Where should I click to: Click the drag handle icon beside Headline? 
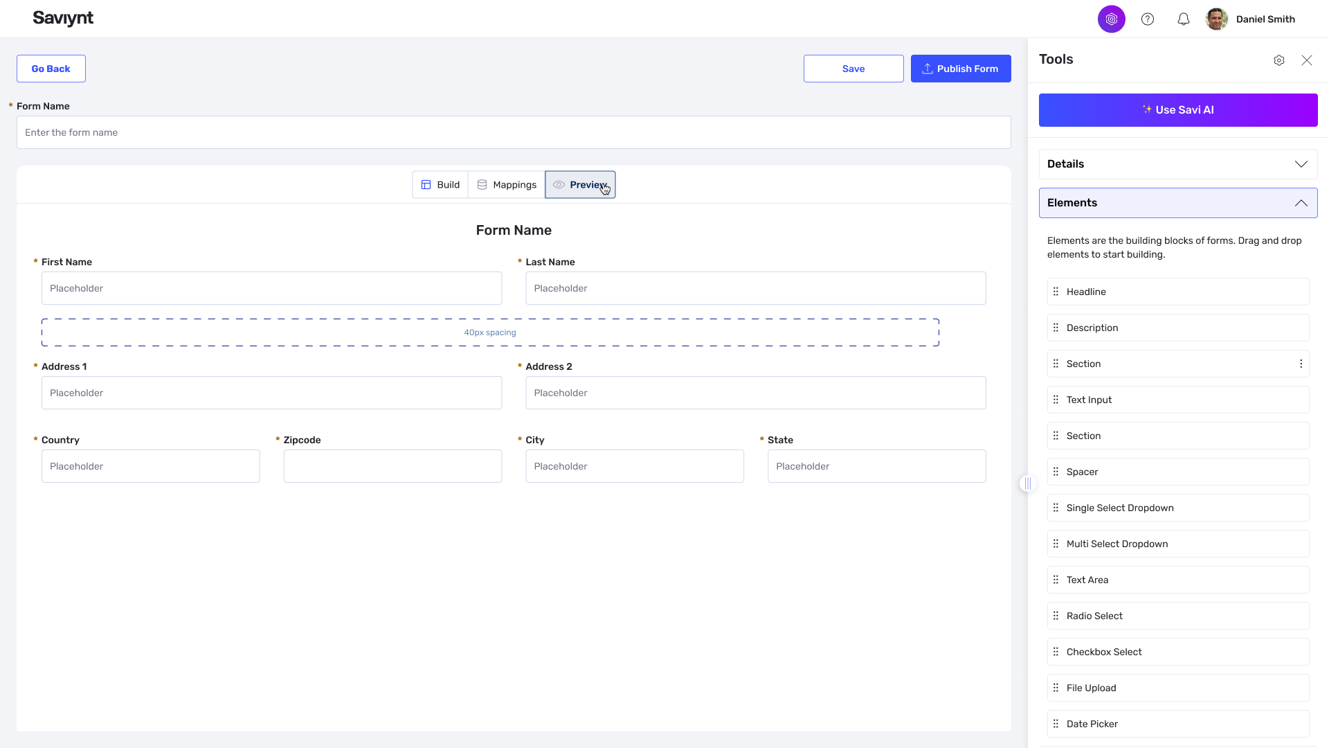click(1056, 292)
